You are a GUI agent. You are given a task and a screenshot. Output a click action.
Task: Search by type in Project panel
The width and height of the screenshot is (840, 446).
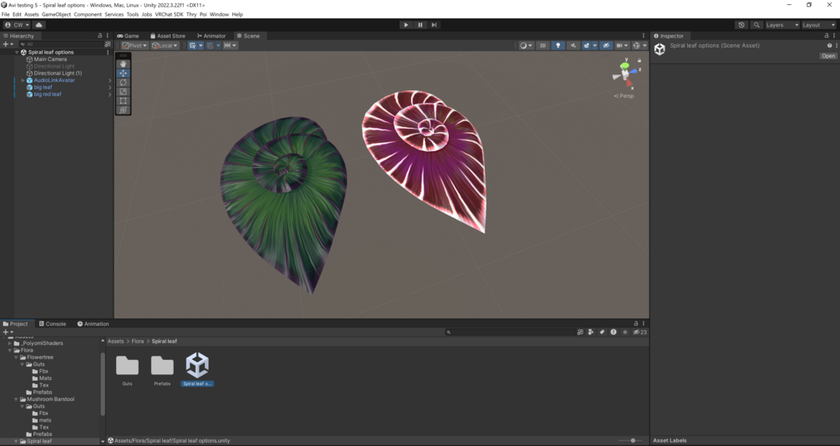point(591,332)
